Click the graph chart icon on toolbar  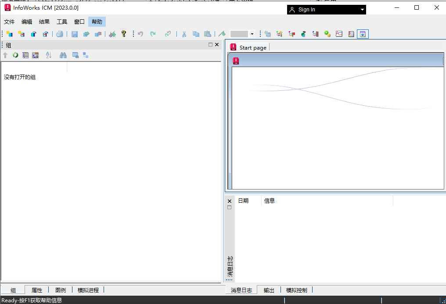click(338, 34)
